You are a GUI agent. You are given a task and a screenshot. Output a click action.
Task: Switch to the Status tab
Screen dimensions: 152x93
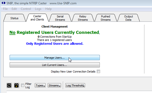pos(14,18)
